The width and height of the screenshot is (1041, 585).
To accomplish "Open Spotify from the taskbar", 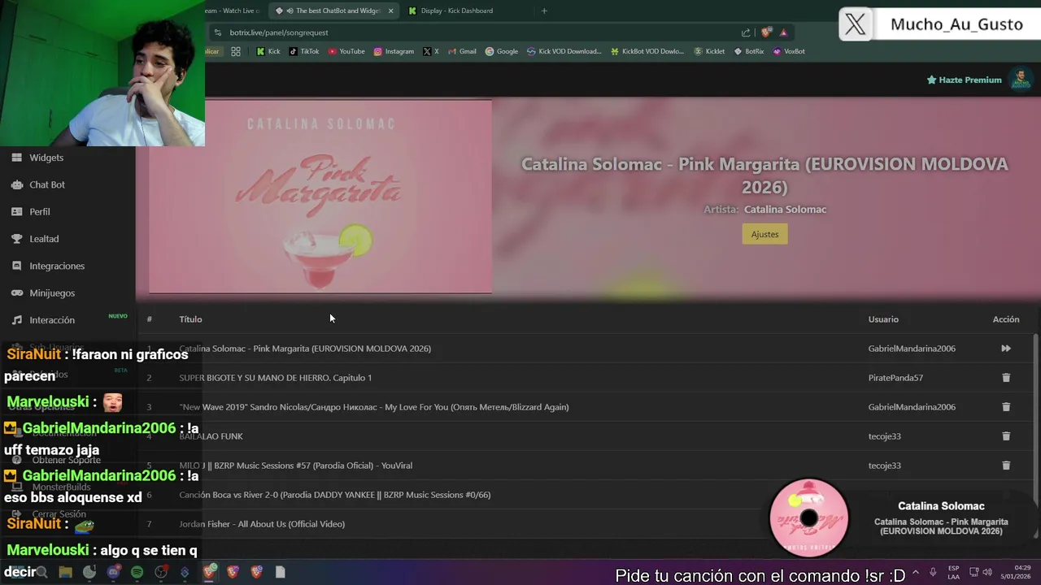I will pyautogui.click(x=137, y=572).
